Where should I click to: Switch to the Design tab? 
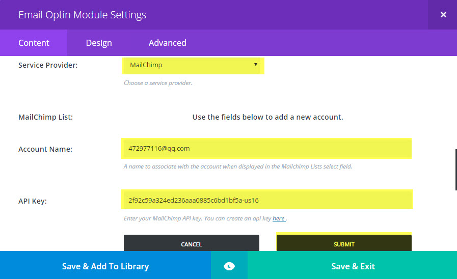[x=99, y=43]
